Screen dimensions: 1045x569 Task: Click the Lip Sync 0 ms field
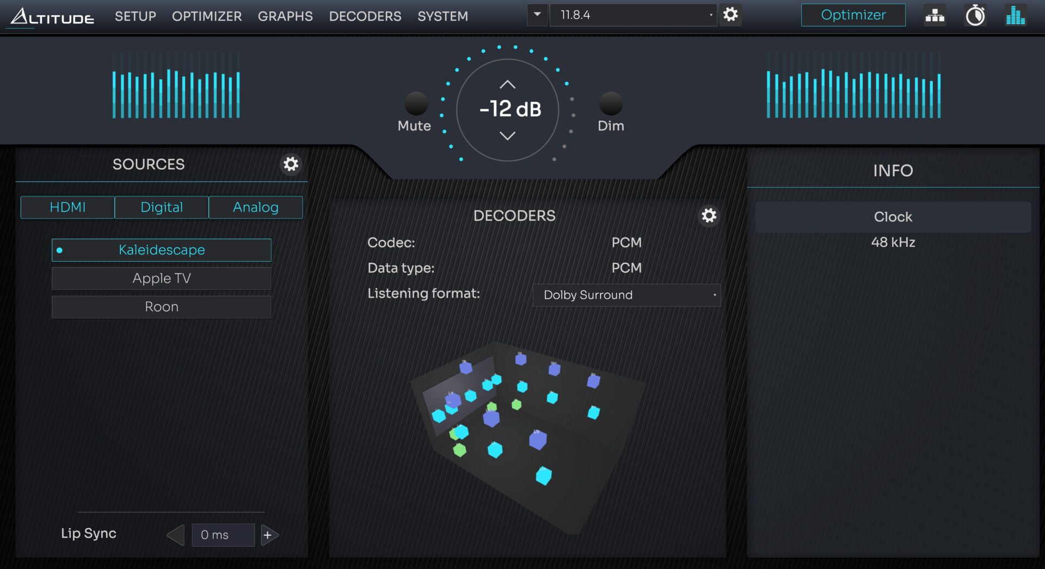point(223,535)
